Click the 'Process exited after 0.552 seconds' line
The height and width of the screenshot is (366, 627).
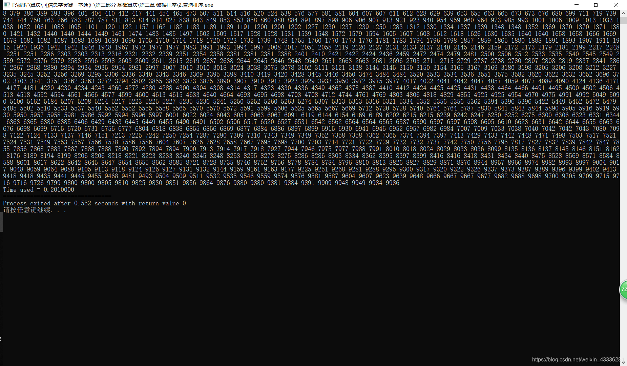pos(95,203)
